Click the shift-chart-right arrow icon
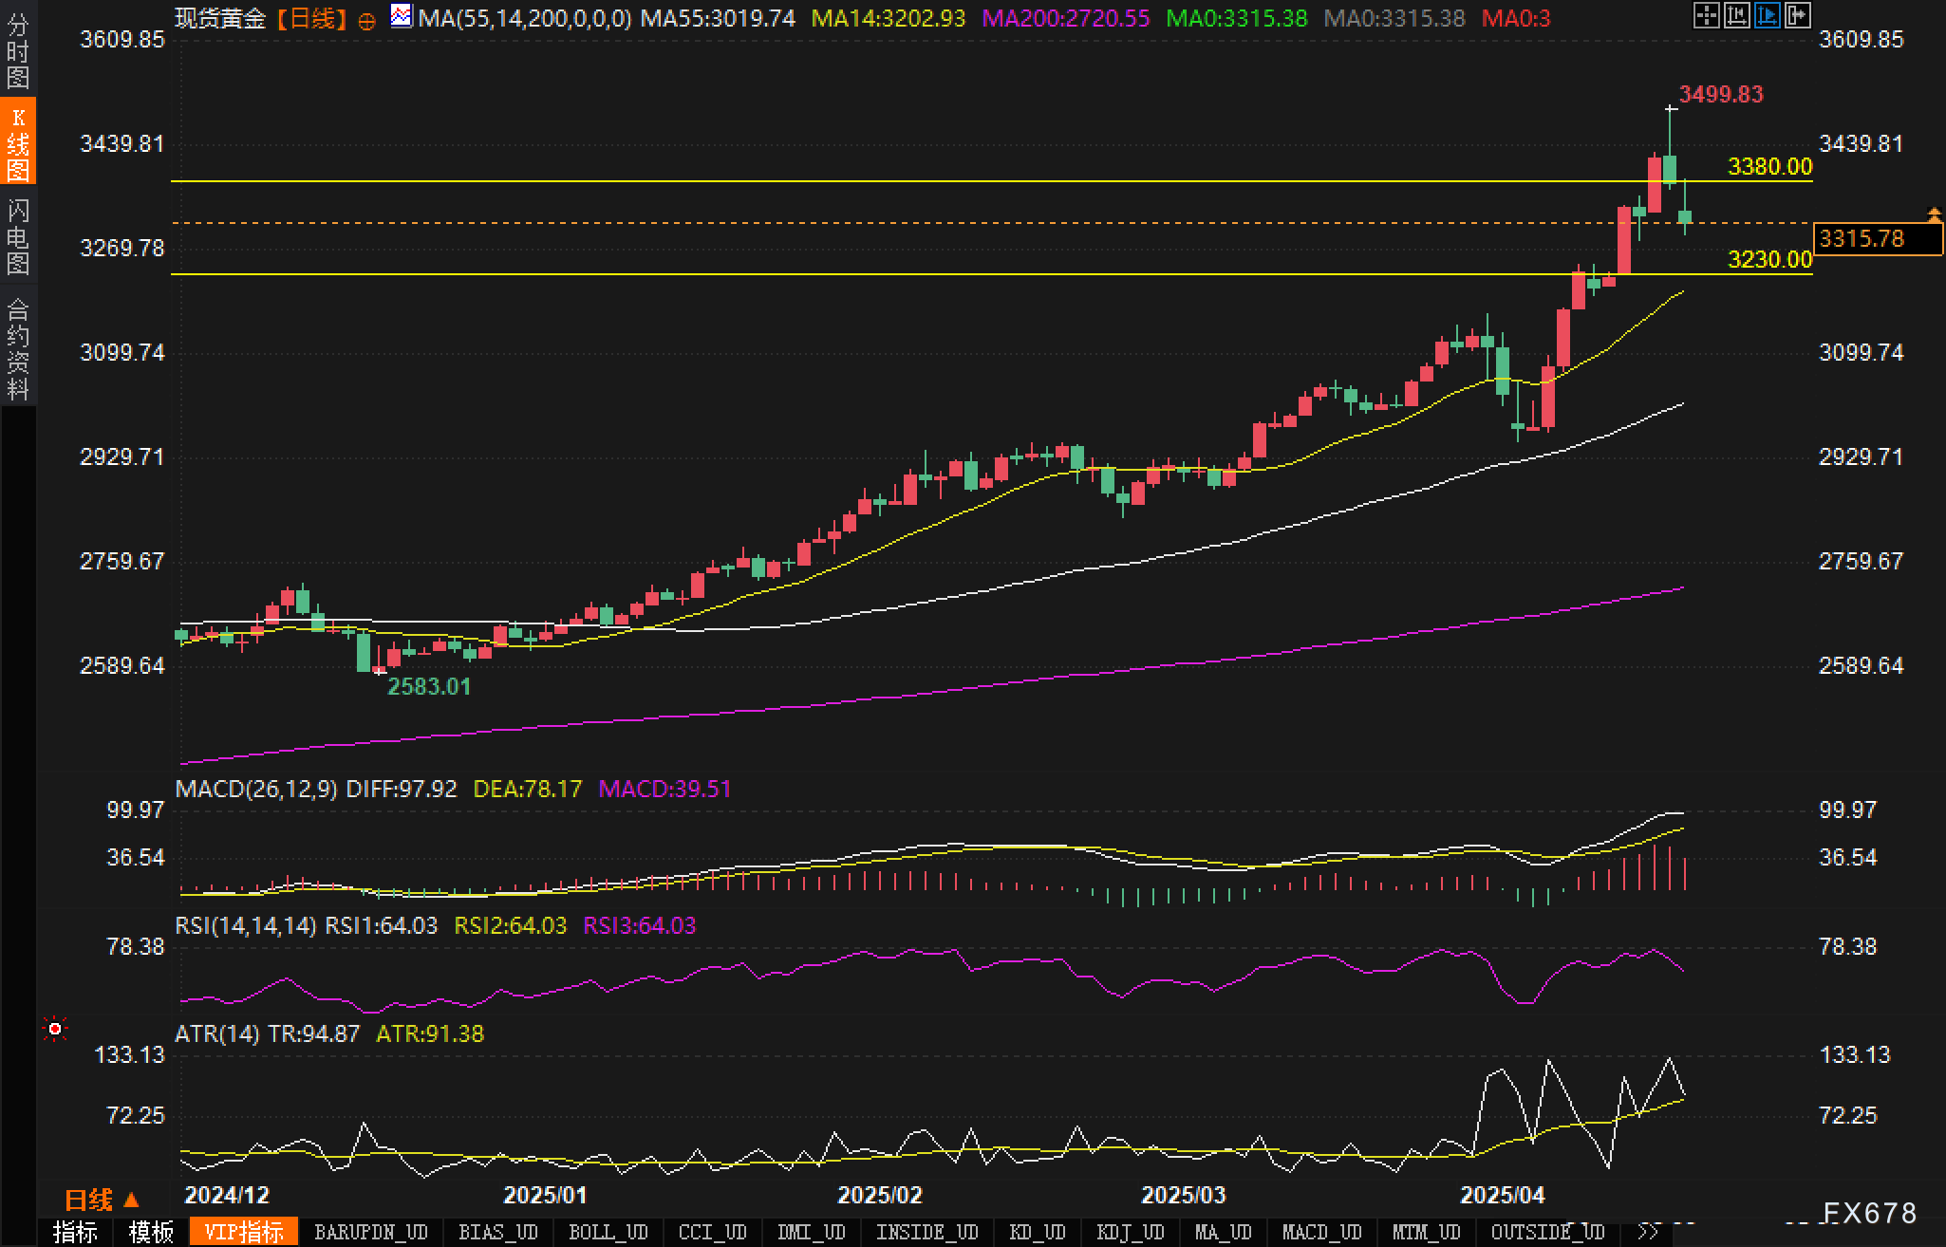This screenshot has width=1946, height=1247. (1797, 15)
